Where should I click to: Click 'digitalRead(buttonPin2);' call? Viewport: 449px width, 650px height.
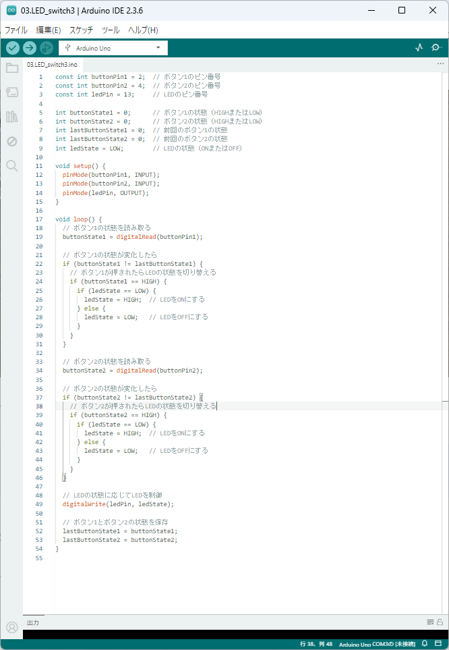pos(160,371)
